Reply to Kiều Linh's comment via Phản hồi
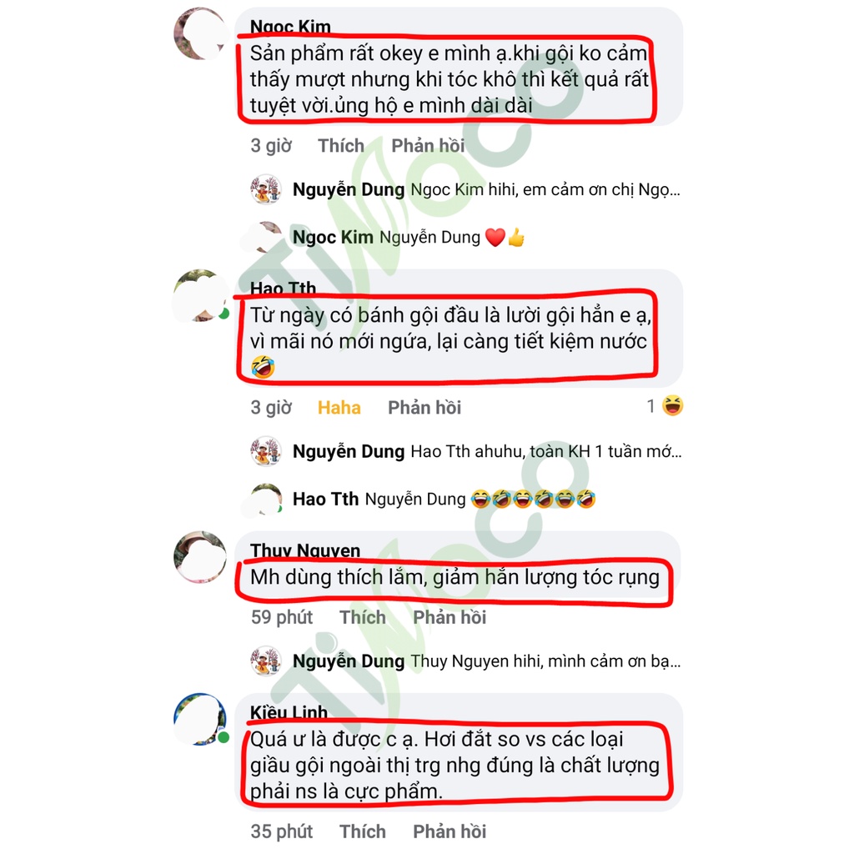Screen dimensions: 854x854 (450, 831)
